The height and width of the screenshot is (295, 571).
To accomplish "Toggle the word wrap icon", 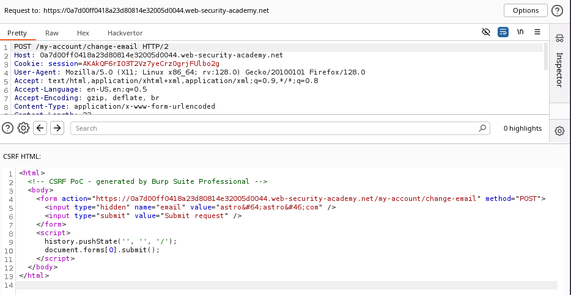I will point(503,32).
